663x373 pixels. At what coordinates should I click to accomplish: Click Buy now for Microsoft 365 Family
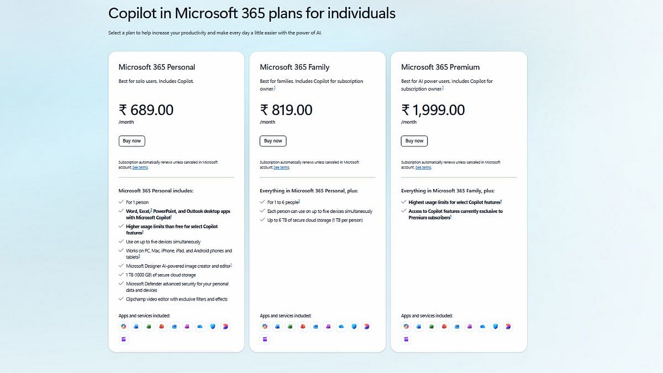pos(273,141)
